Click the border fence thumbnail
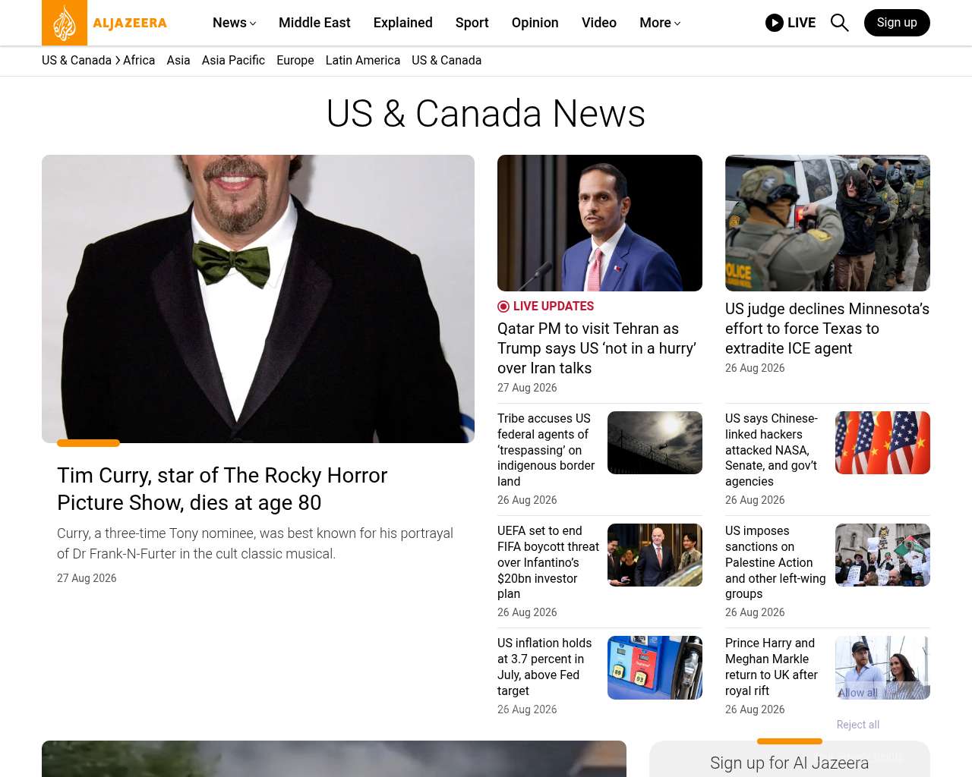Viewport: 972px width, 777px height. 655,442
